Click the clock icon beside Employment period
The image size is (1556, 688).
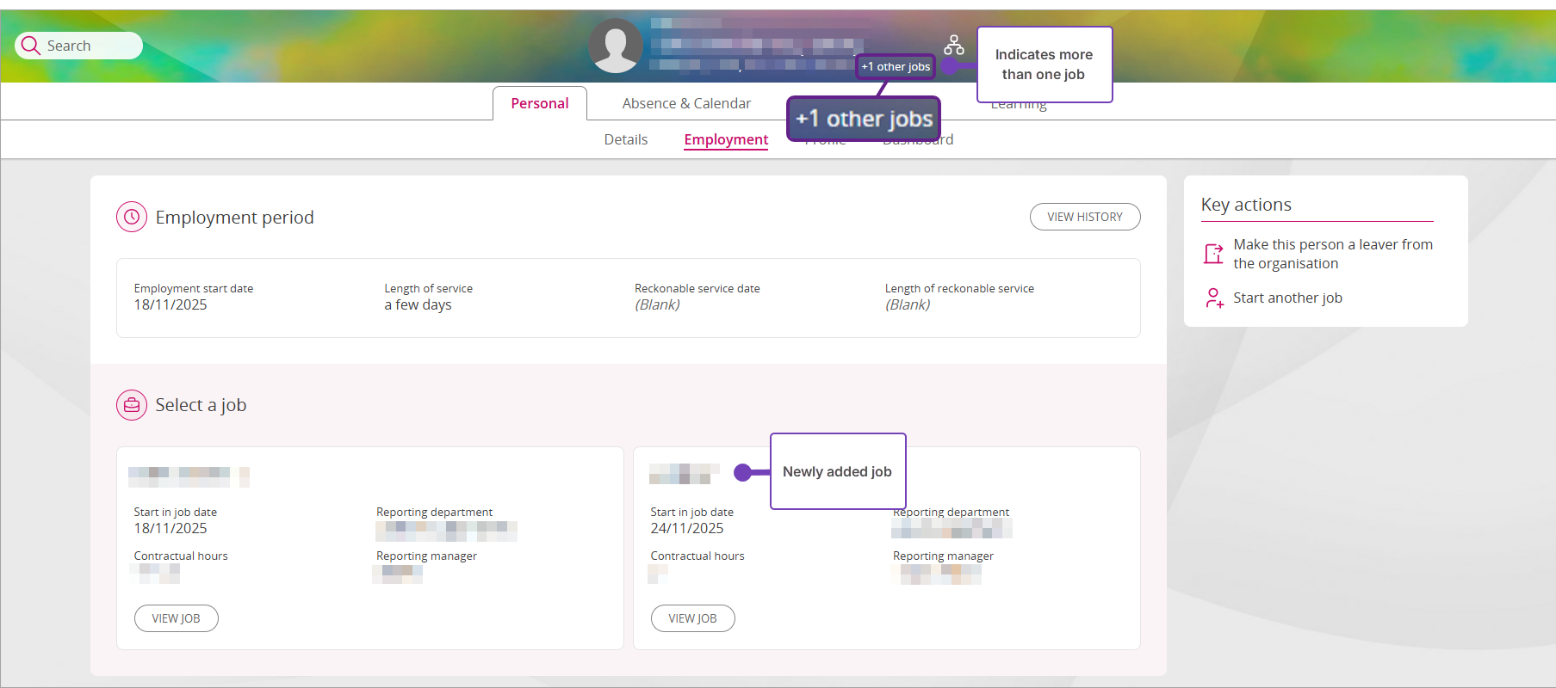pos(132,218)
